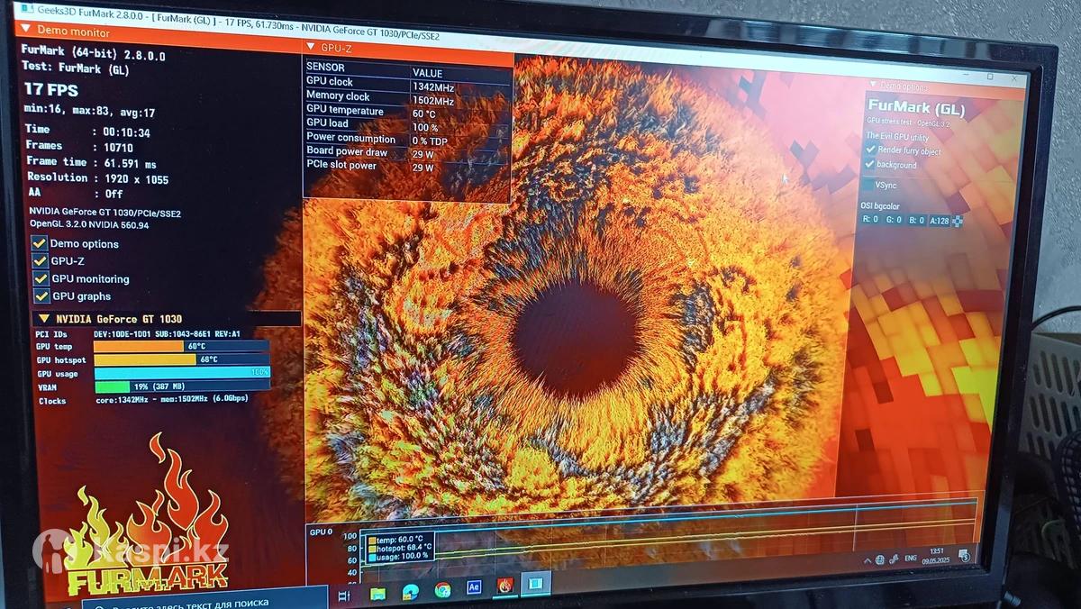Open Task View from the taskbar
This screenshot has height=609, width=1081.
point(343,595)
